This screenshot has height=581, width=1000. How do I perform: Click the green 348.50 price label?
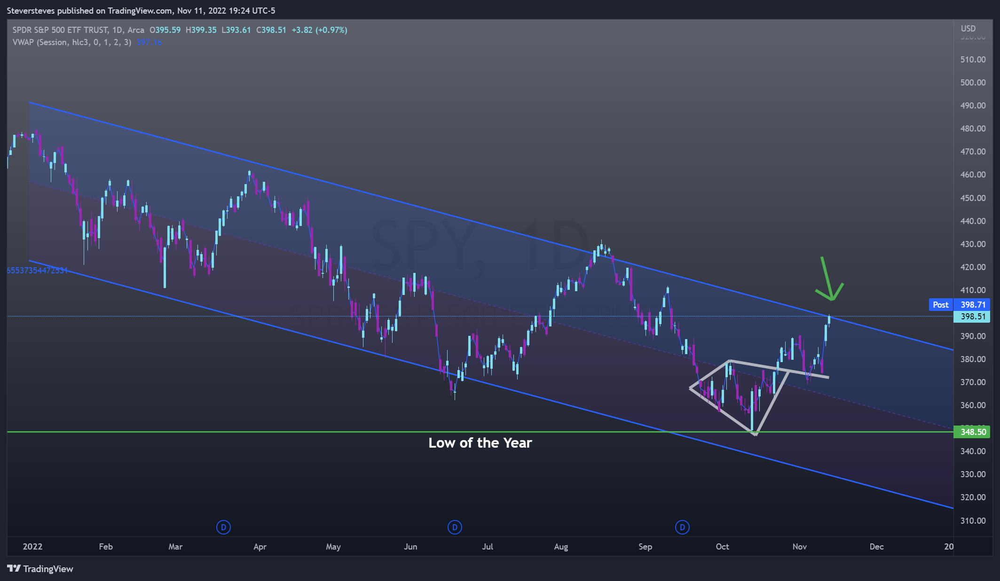pos(973,432)
